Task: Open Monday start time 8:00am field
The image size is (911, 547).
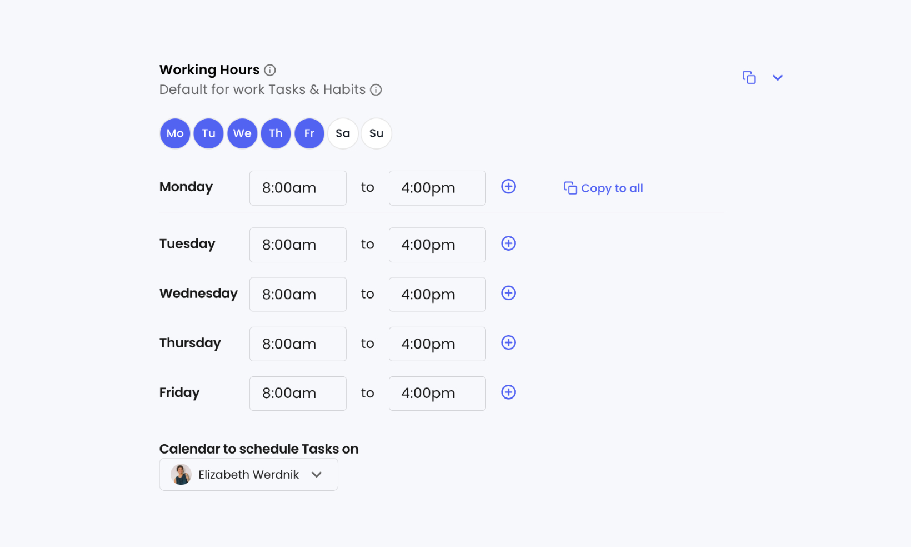Action: coord(298,188)
